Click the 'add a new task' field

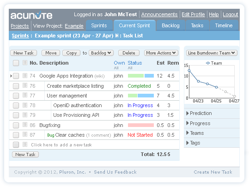click(x=61, y=145)
